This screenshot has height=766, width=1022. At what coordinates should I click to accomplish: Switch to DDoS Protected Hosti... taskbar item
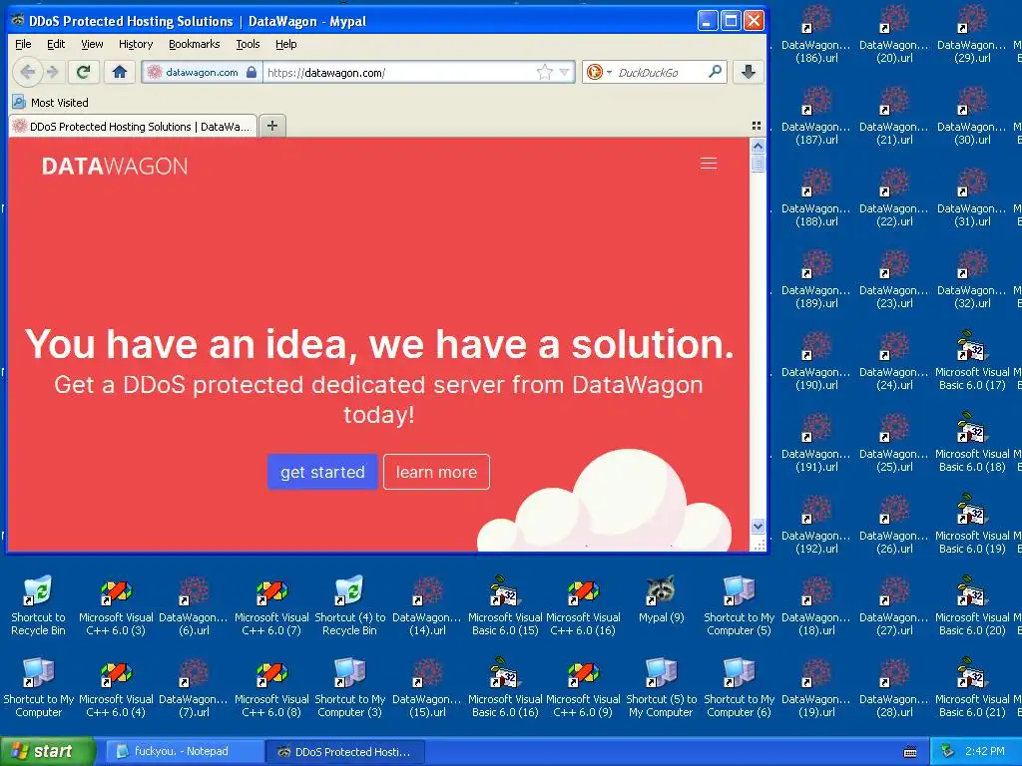pos(345,751)
